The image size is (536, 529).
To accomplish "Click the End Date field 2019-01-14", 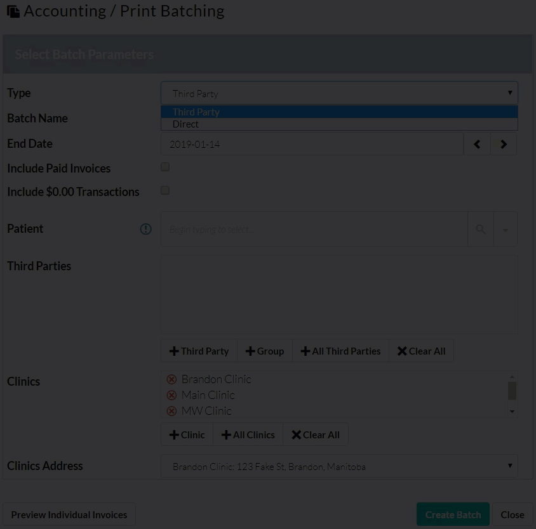I will pos(312,144).
